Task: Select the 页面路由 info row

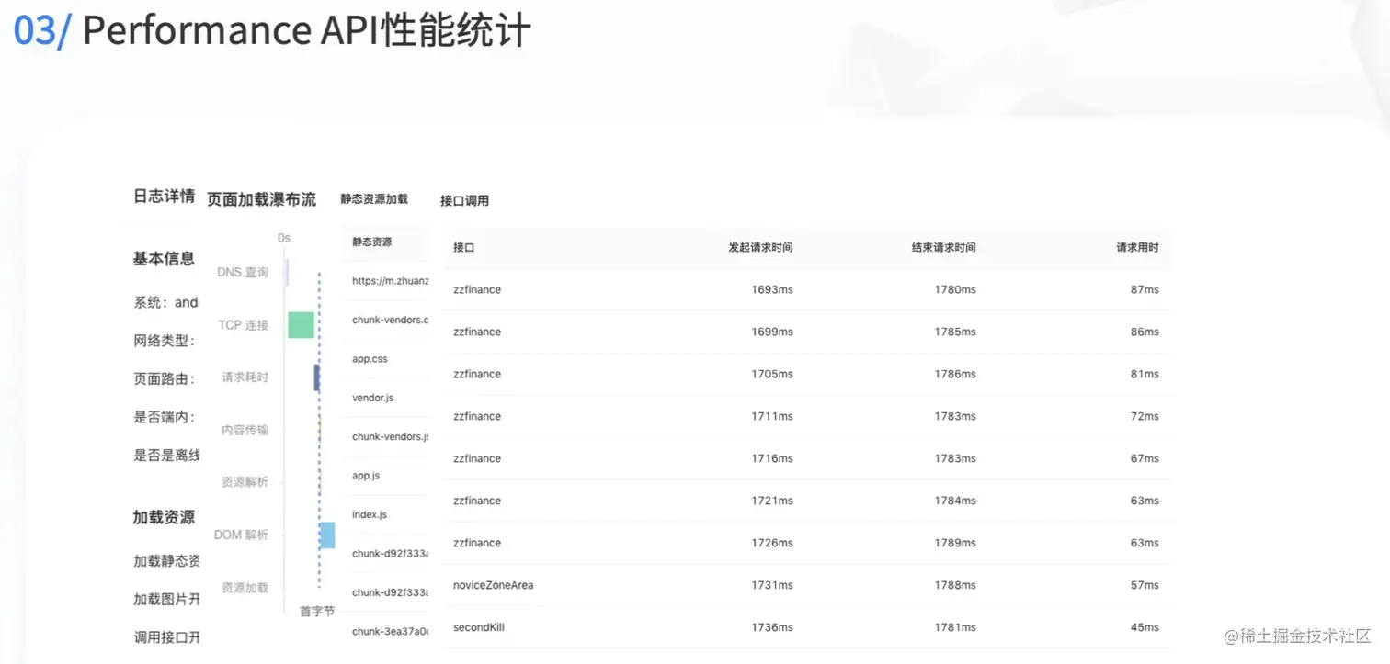Action: (165, 378)
